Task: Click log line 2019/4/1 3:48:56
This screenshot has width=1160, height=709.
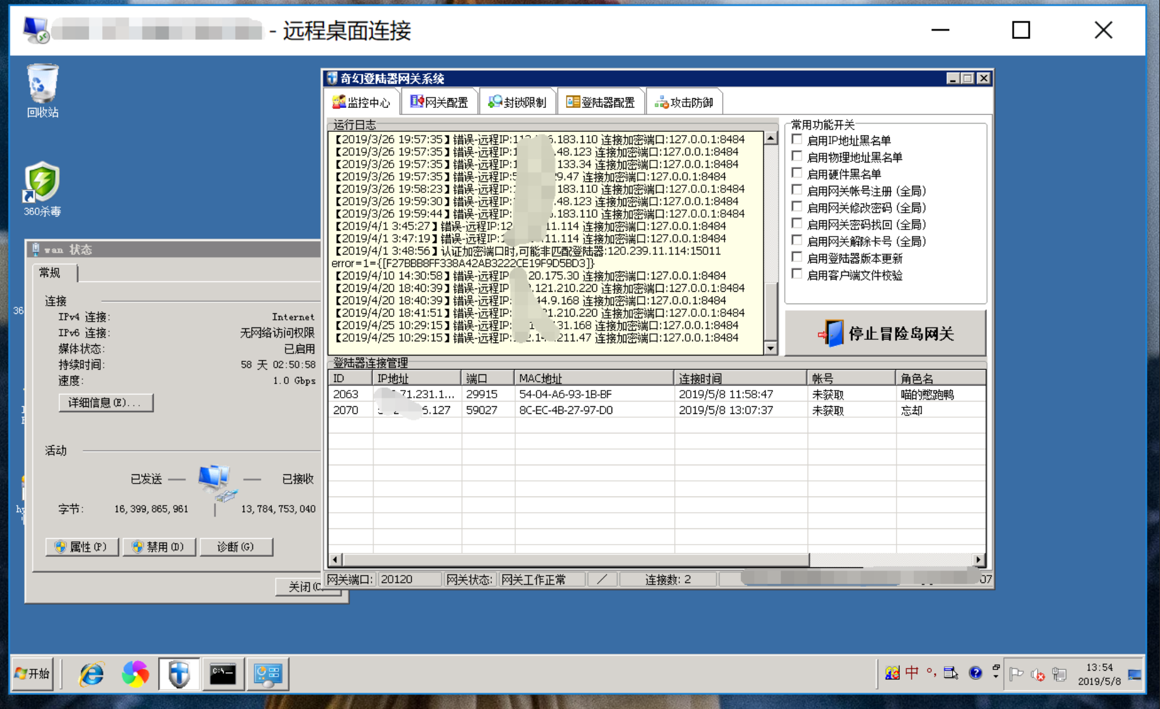Action: [x=527, y=251]
